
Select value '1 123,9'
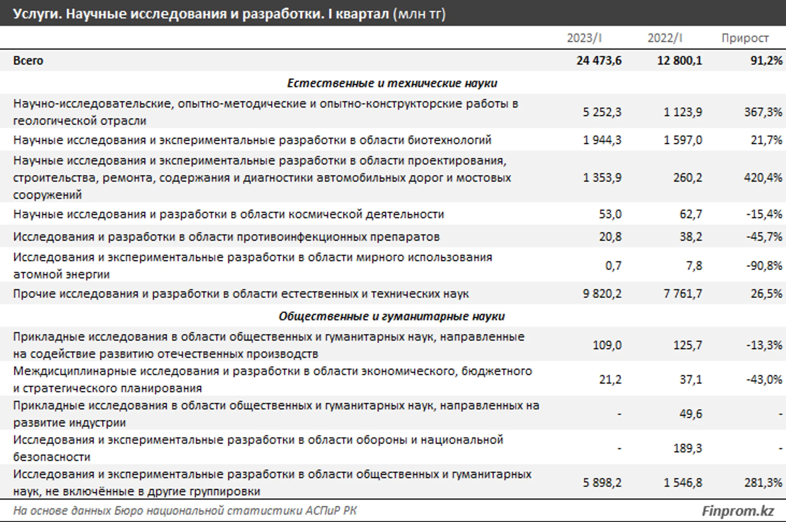(683, 112)
